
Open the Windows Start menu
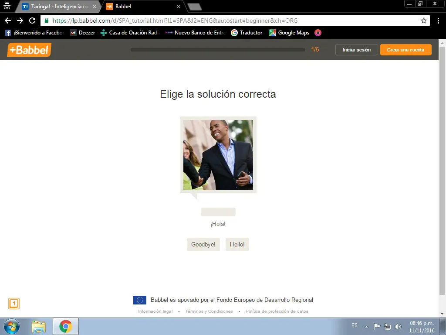(x=12, y=326)
